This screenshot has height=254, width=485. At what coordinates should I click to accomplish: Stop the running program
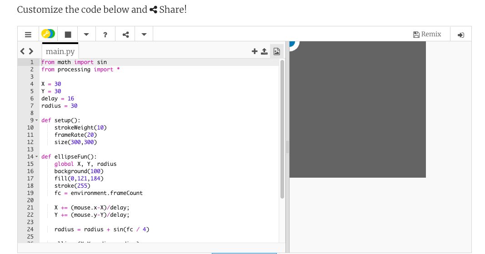click(x=68, y=35)
